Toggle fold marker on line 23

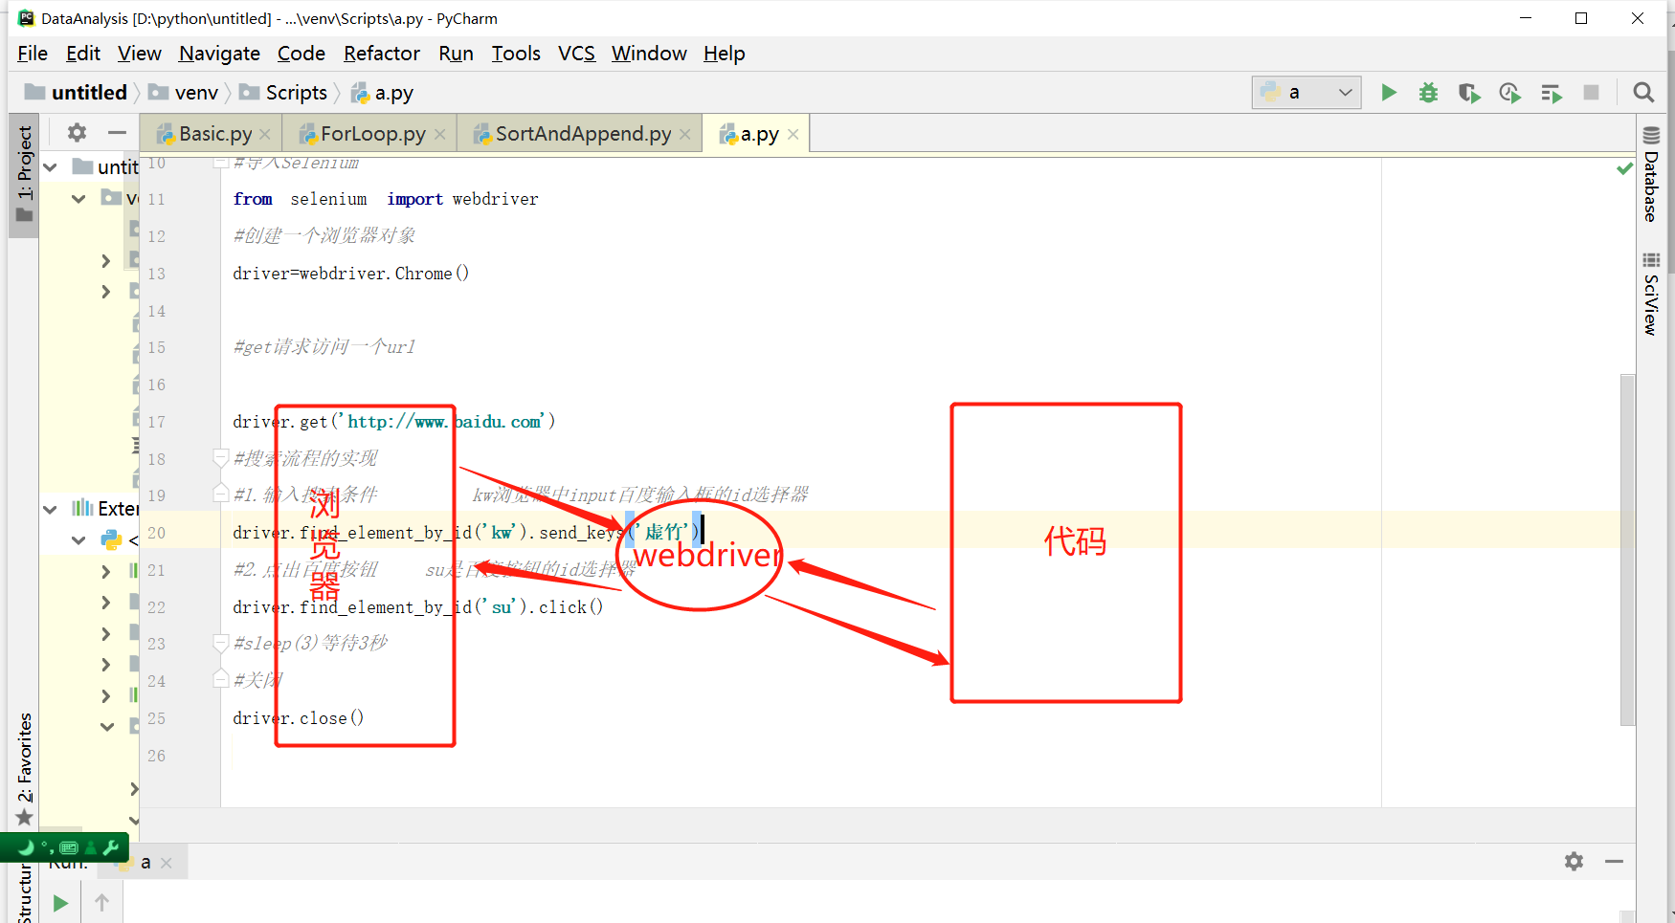click(x=220, y=643)
